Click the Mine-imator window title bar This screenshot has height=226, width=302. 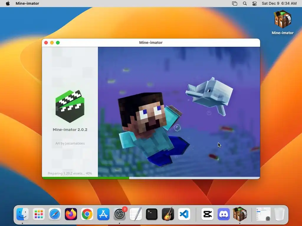[151, 43]
